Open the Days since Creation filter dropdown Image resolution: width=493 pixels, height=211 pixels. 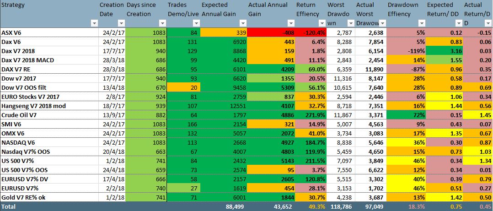(162, 24)
